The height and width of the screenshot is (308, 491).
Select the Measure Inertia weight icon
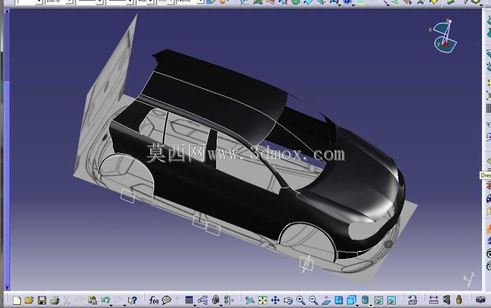459,300
